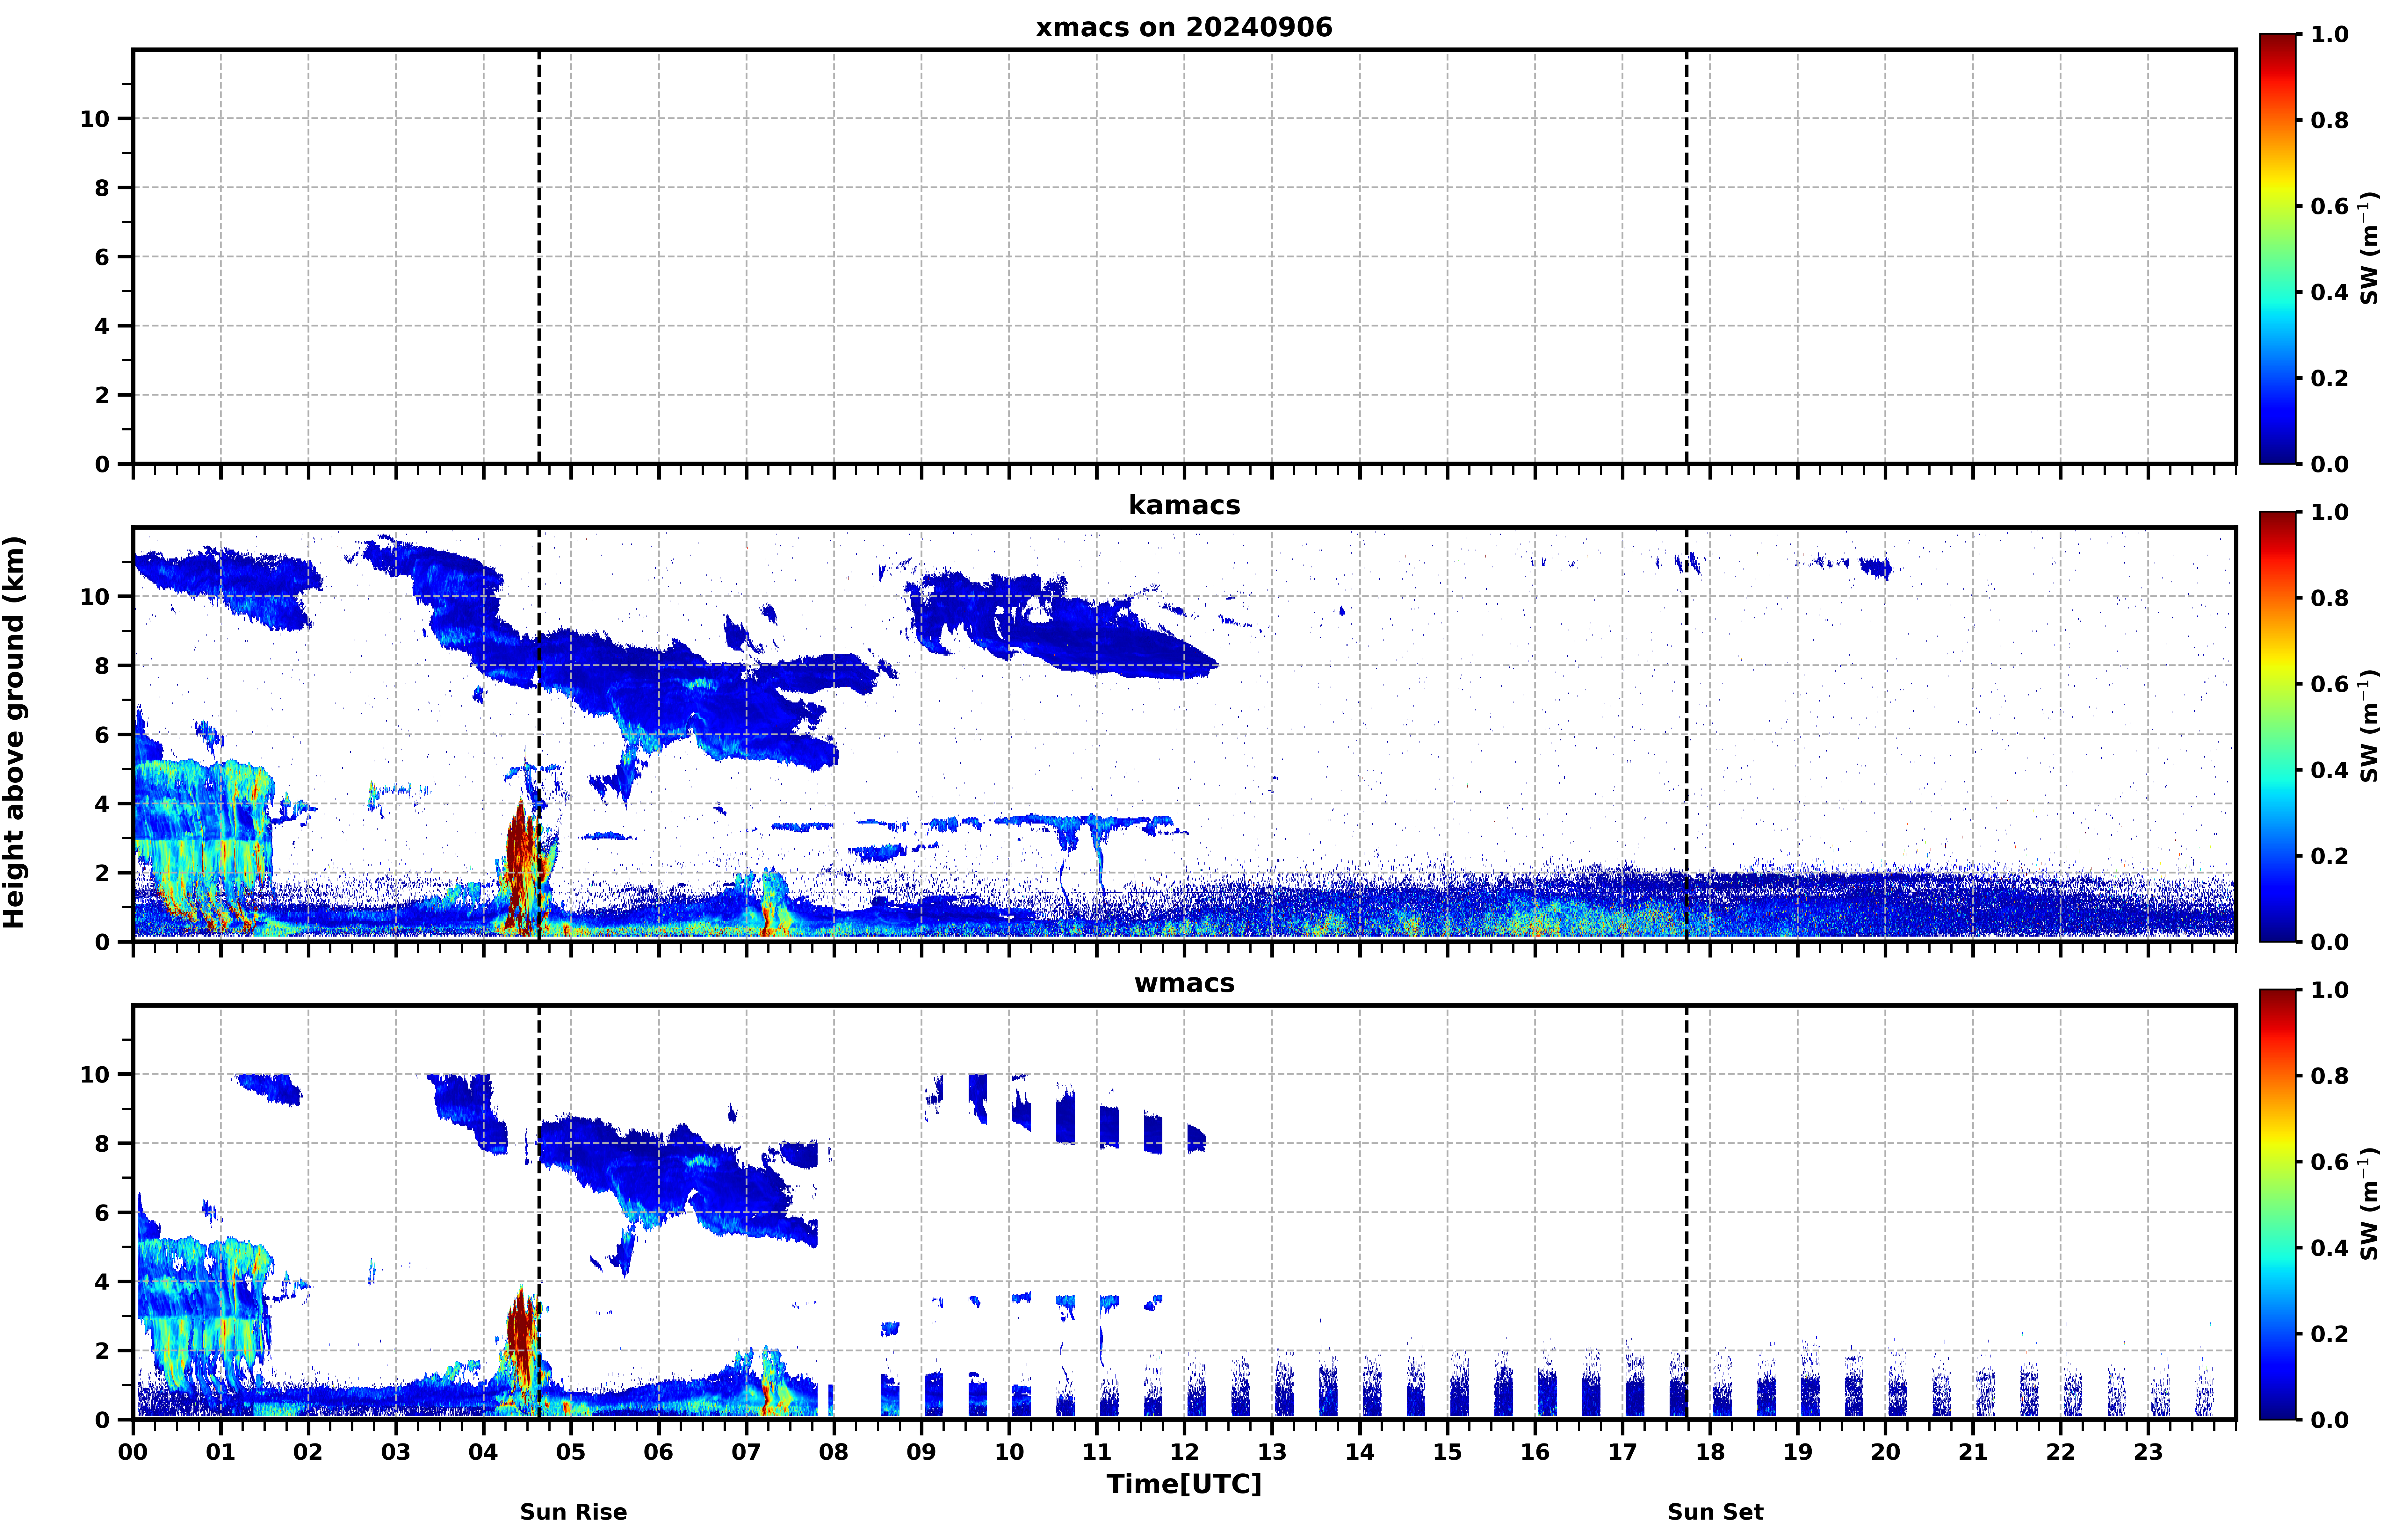The height and width of the screenshot is (1540, 2398).
Task: Click the "6" height tick on xmacs panel
Action: pyautogui.click(x=102, y=257)
